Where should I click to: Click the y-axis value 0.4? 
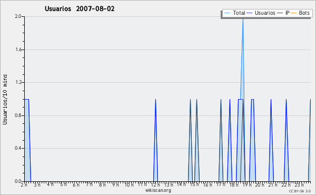(18, 148)
